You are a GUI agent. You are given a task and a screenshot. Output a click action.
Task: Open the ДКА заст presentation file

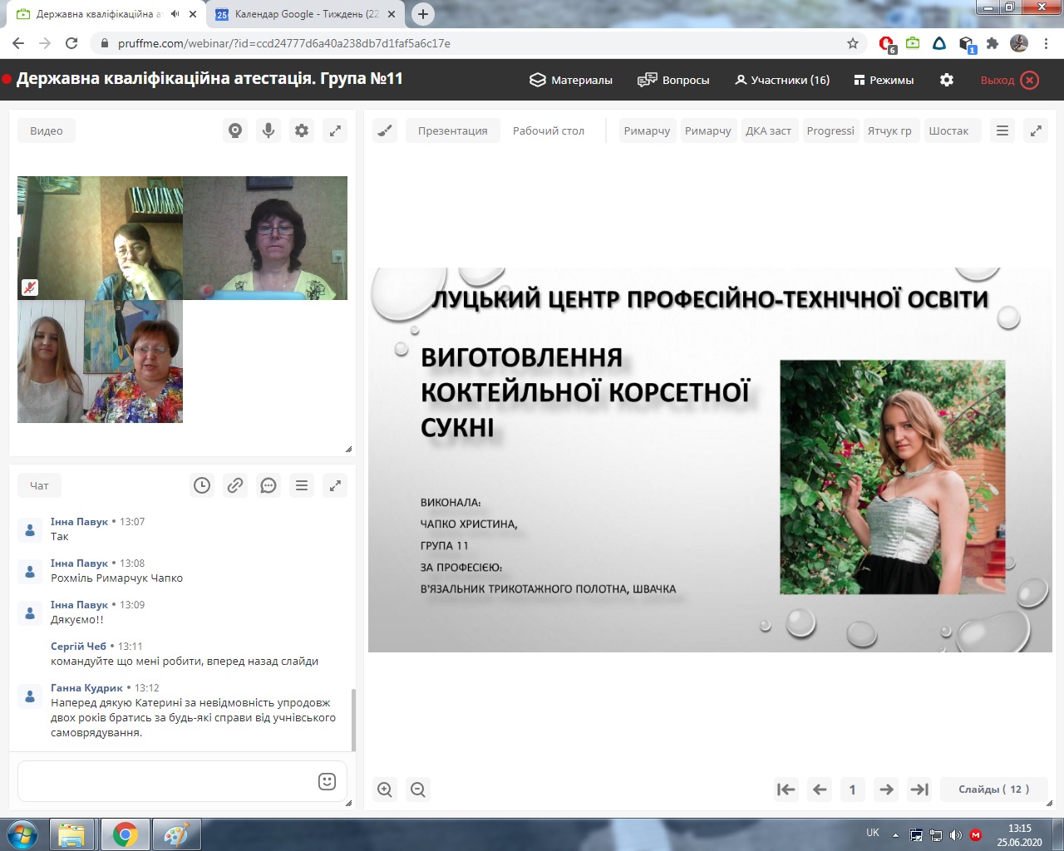point(768,130)
